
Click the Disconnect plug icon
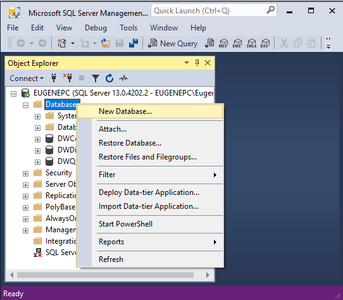68,78
